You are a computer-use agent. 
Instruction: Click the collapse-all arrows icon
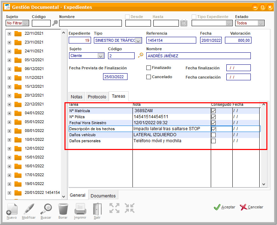point(130,208)
